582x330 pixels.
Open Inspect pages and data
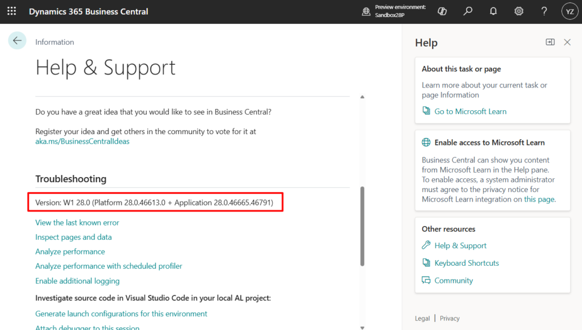pos(73,237)
